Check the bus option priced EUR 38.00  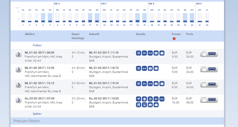pos(205,100)
